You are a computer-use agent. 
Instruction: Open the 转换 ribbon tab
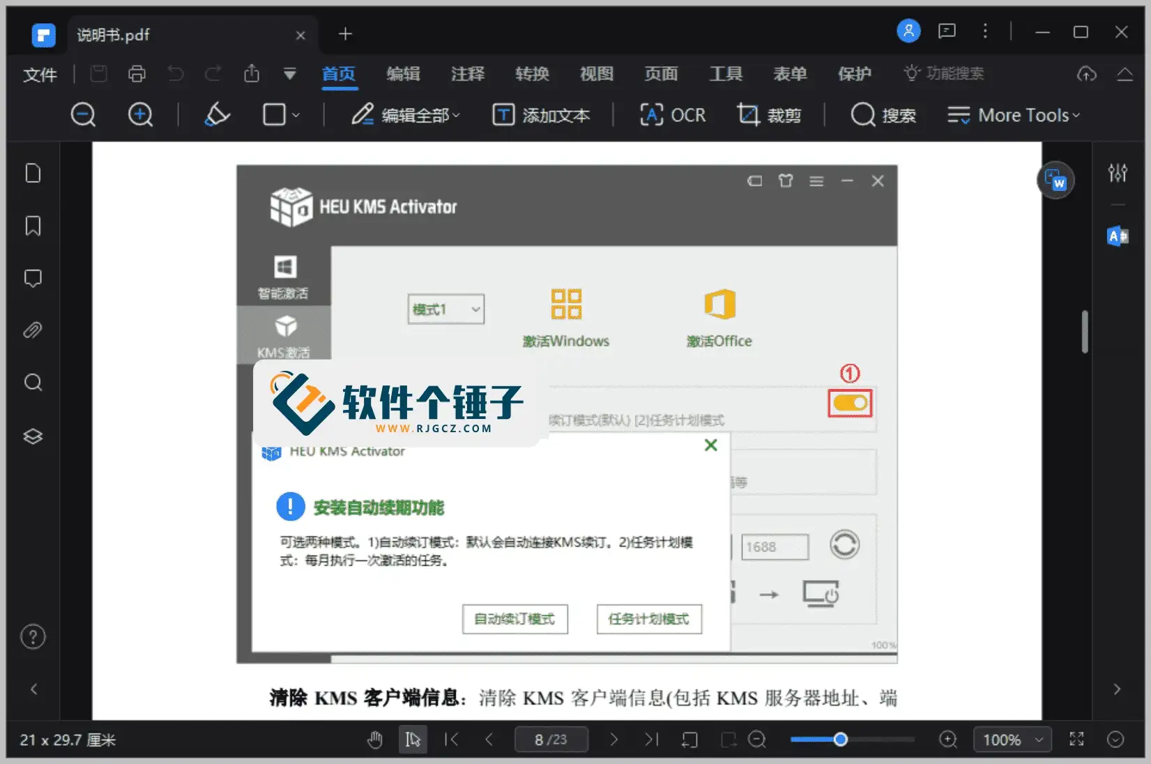tap(532, 74)
